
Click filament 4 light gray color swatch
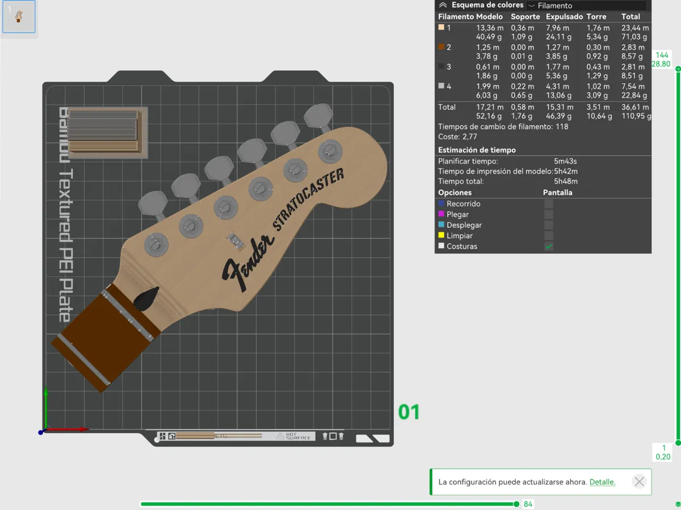[x=442, y=86]
